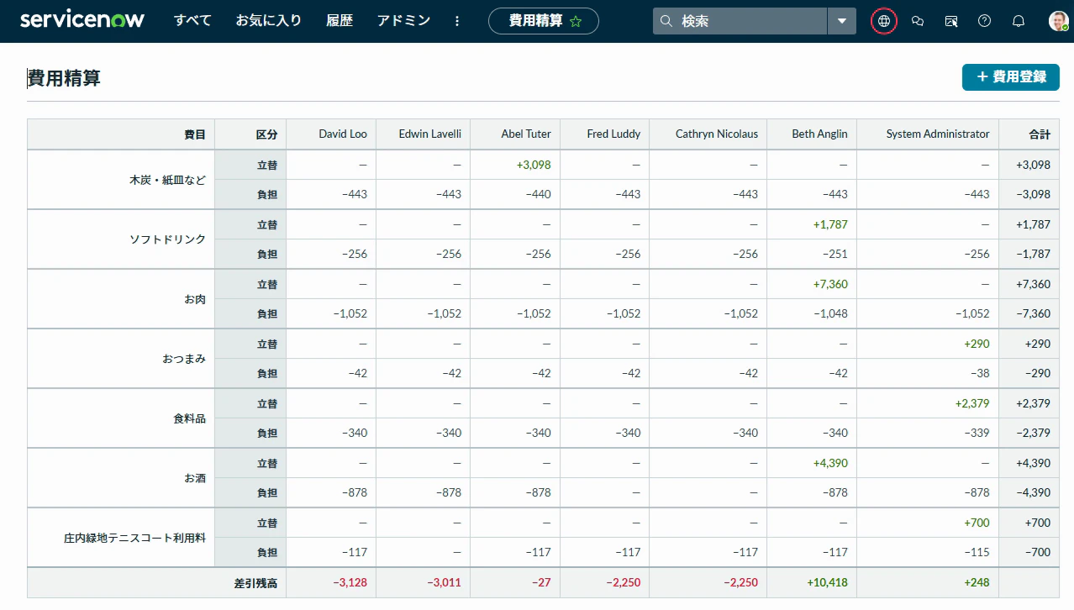Select the 食料品 row label
This screenshot has width=1074, height=610.
(x=190, y=418)
